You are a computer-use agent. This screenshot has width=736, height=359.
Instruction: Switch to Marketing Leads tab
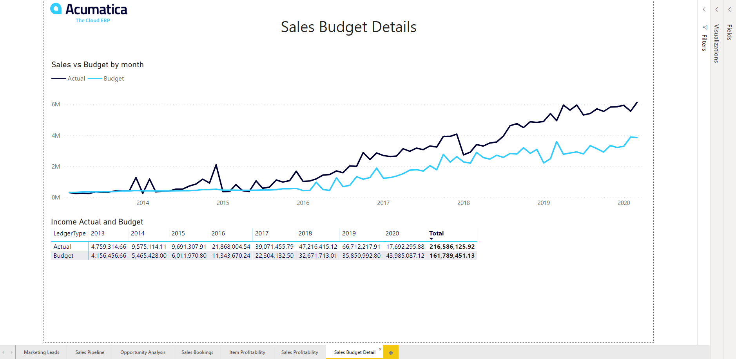coord(42,352)
